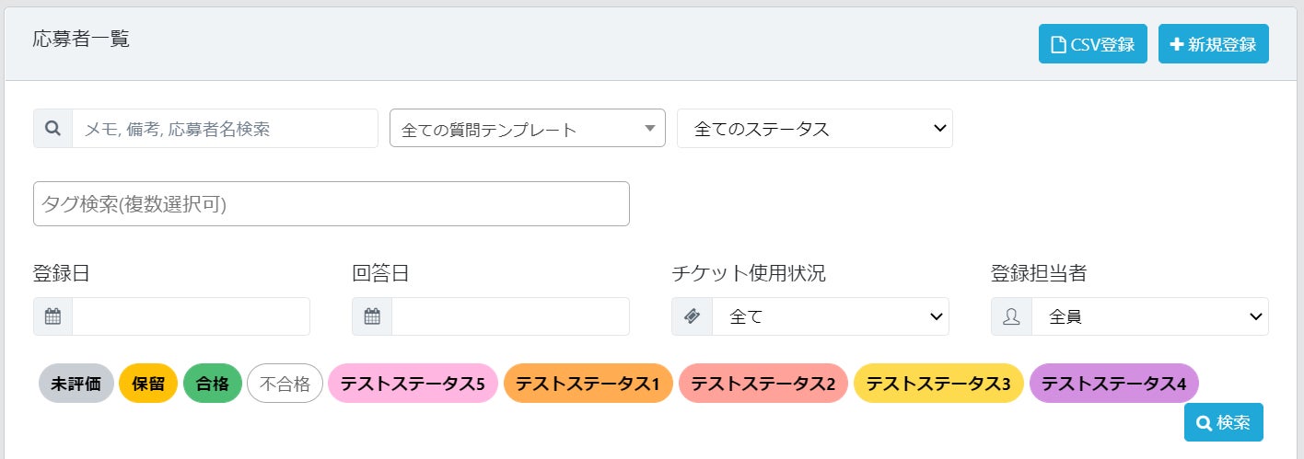Enable the 不合格 status filter pill
Screen dimensions: 1304x459
(285, 384)
